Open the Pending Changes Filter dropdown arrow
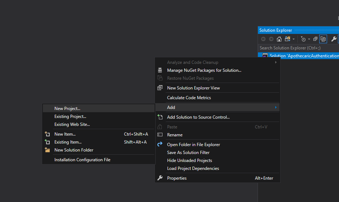Viewport: 339px width, 202px height. click(x=309, y=39)
